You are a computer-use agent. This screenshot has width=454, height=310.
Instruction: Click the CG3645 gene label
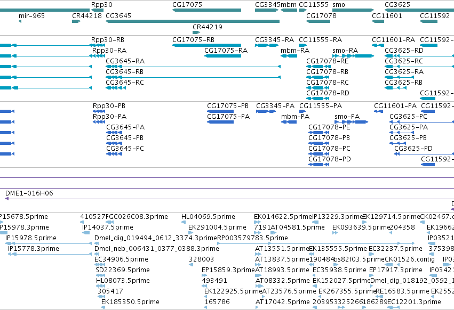[118, 15]
